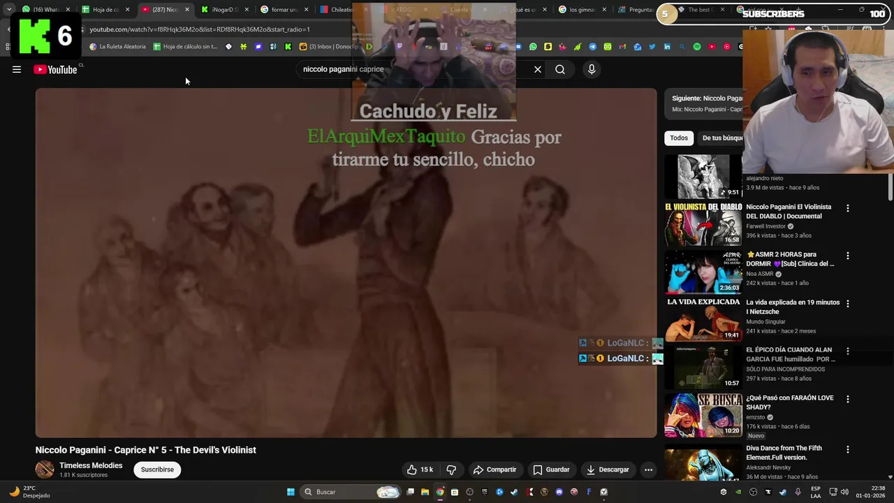Click the recommendations list vertical scrollbar
The image size is (894, 503).
point(890,186)
